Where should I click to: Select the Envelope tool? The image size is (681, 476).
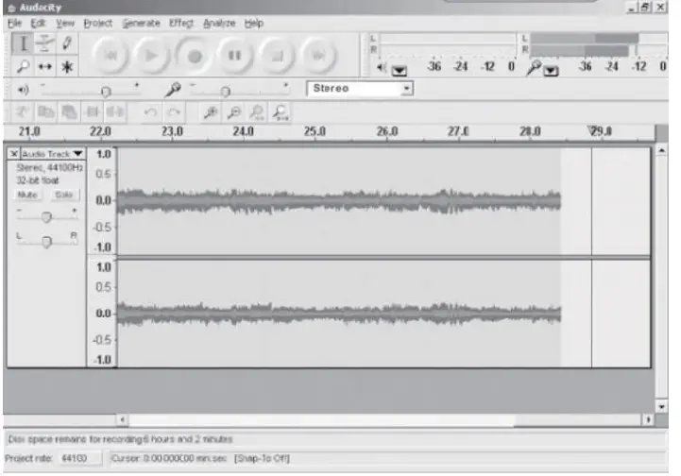[44, 43]
